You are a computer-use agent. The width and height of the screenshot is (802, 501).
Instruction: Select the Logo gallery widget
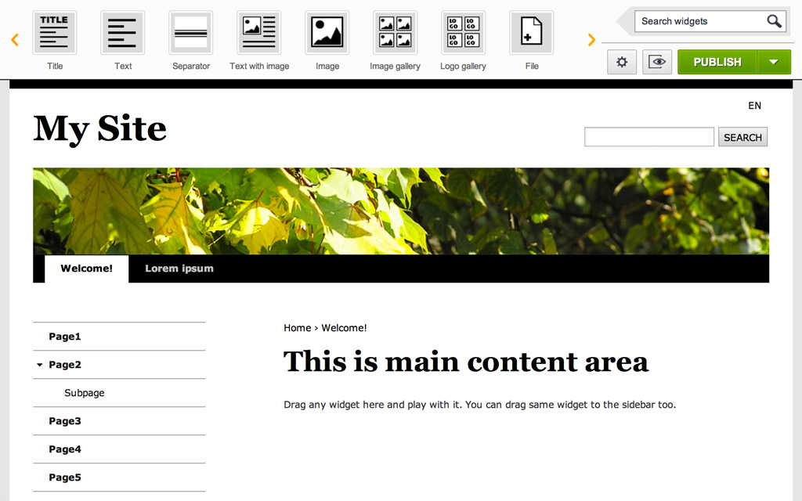pyautogui.click(x=463, y=33)
